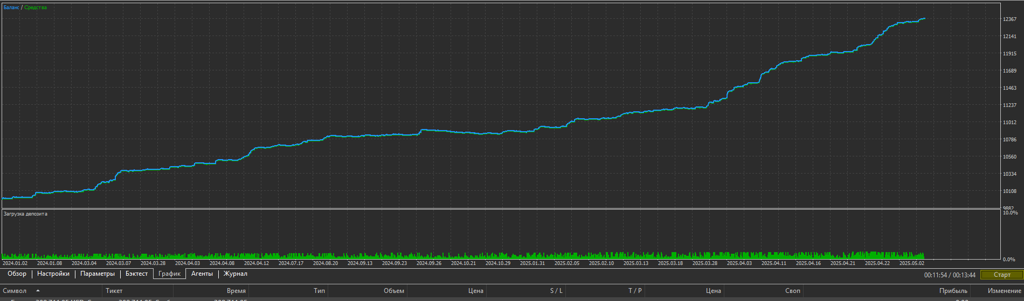Click the 2024.03.04 date label
This screenshot has height=301, width=1024.
(84, 263)
